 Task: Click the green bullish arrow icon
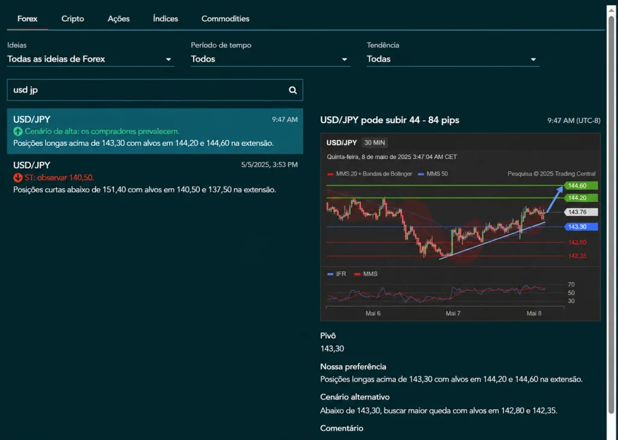[18, 131]
